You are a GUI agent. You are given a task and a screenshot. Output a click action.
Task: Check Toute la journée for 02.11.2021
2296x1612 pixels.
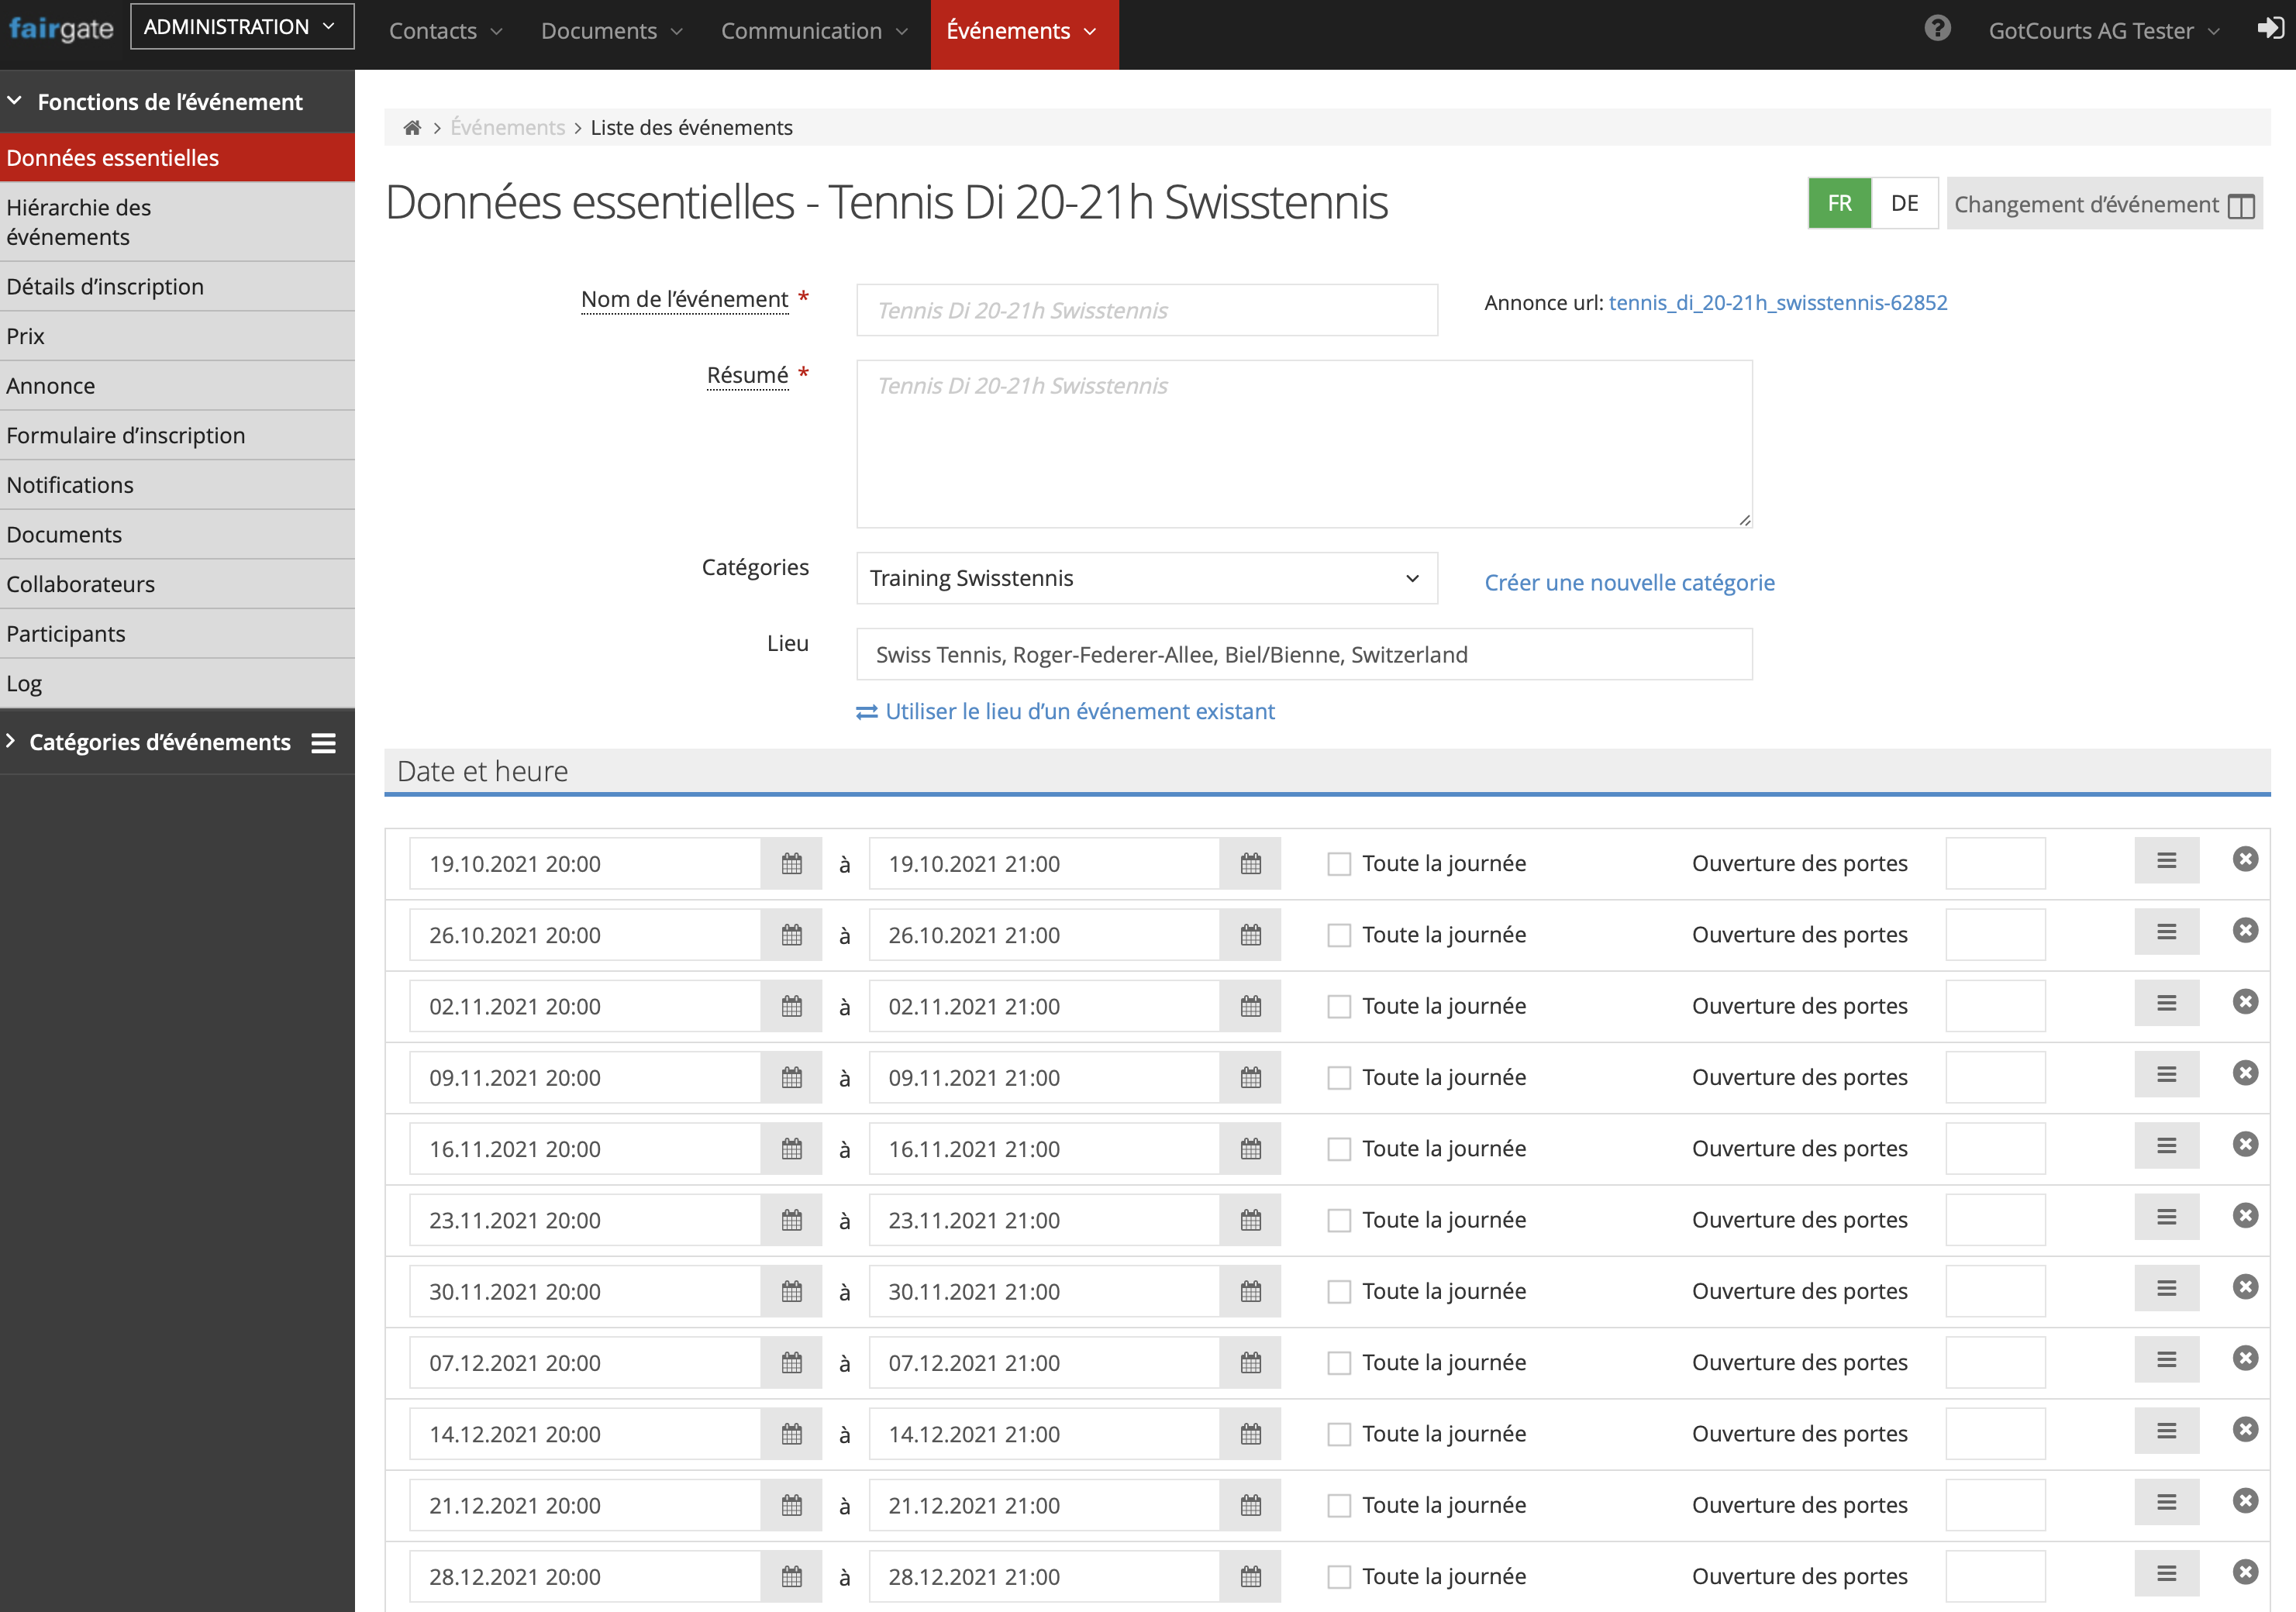[x=1338, y=1006]
